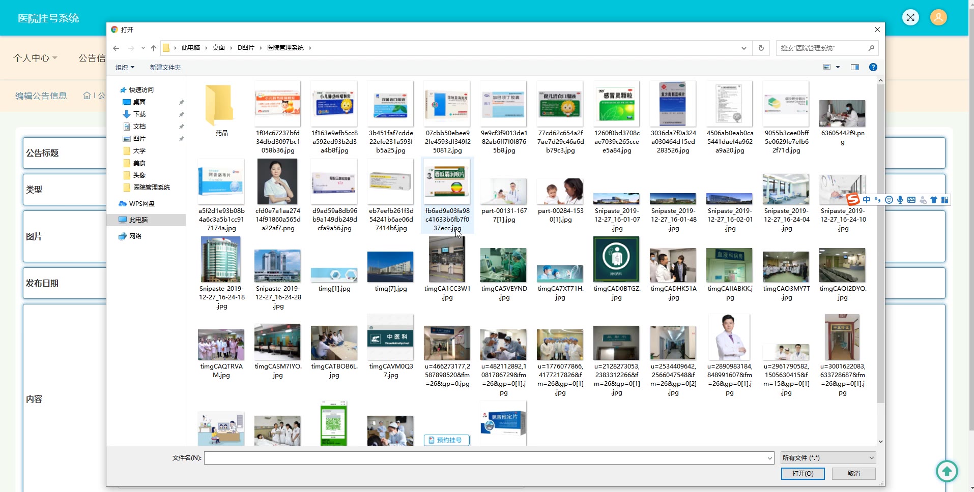The image size is (974, 492).
Task: Open the Sogou emoji panel
Action: point(889,200)
